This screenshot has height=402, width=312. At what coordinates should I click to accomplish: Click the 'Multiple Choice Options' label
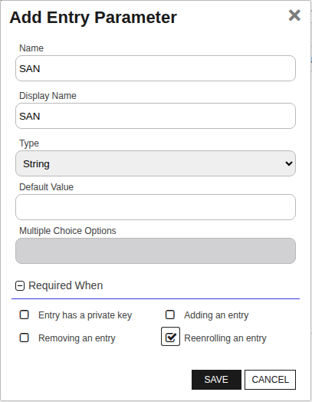click(x=67, y=231)
